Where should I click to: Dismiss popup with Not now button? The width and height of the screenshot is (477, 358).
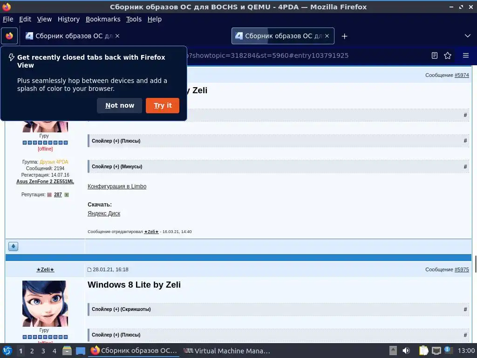point(120,105)
